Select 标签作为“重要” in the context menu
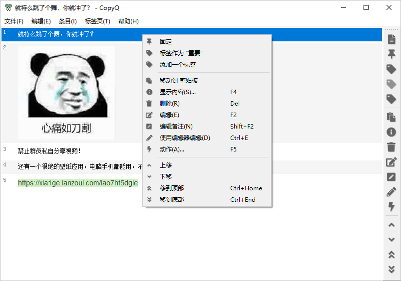401x281 pixels. (x=207, y=53)
